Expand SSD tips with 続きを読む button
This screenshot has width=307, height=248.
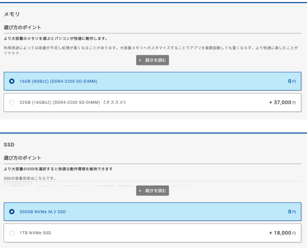[152, 191]
